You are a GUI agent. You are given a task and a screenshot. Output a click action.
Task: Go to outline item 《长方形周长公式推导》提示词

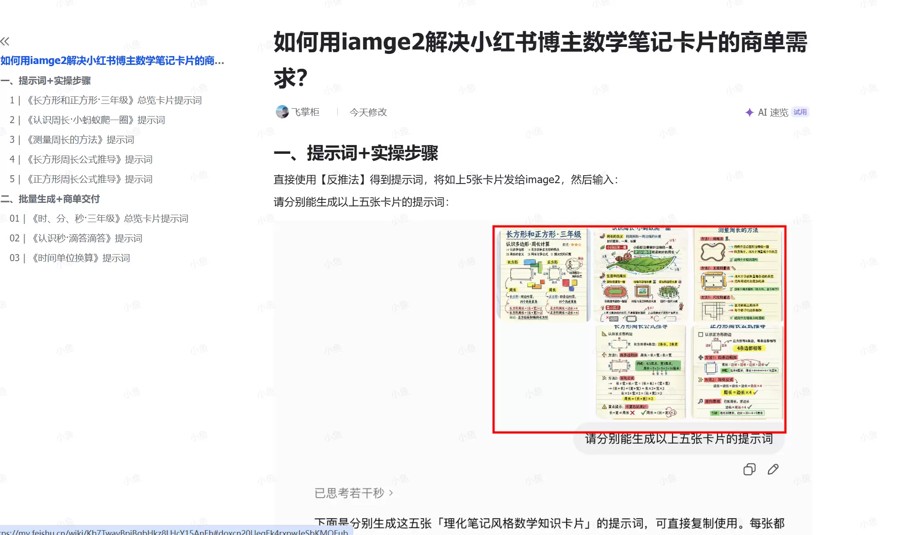[81, 159]
